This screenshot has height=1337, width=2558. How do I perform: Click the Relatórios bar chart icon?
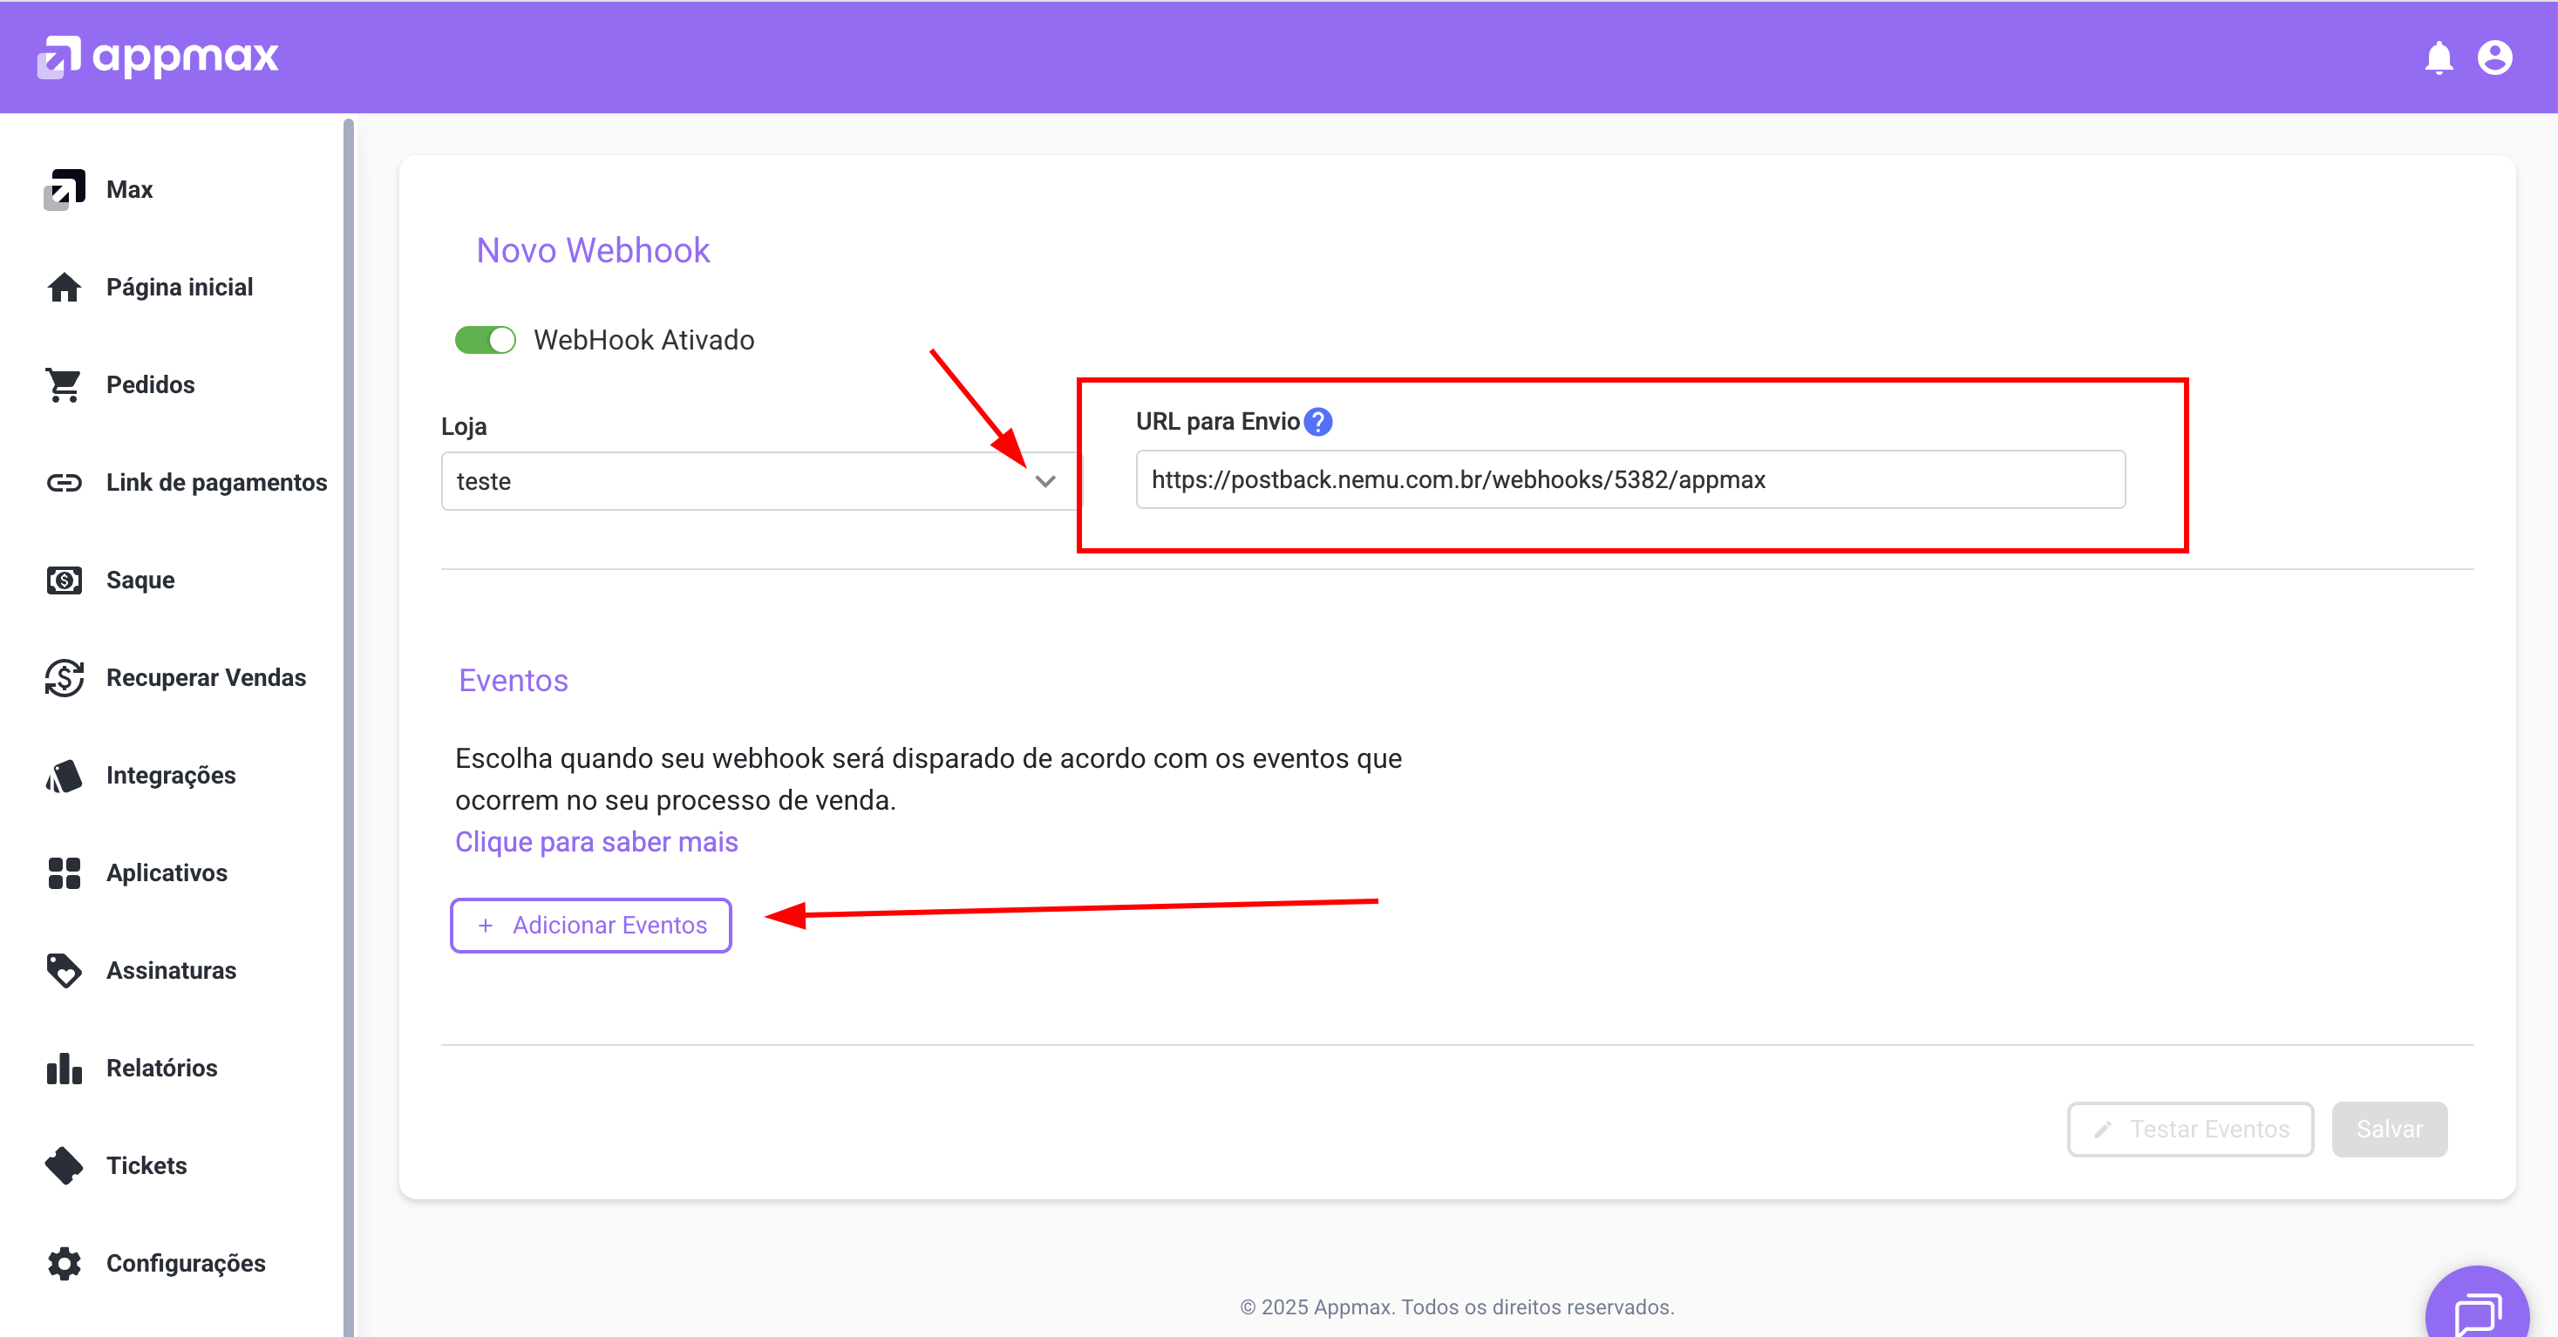coord(64,1068)
